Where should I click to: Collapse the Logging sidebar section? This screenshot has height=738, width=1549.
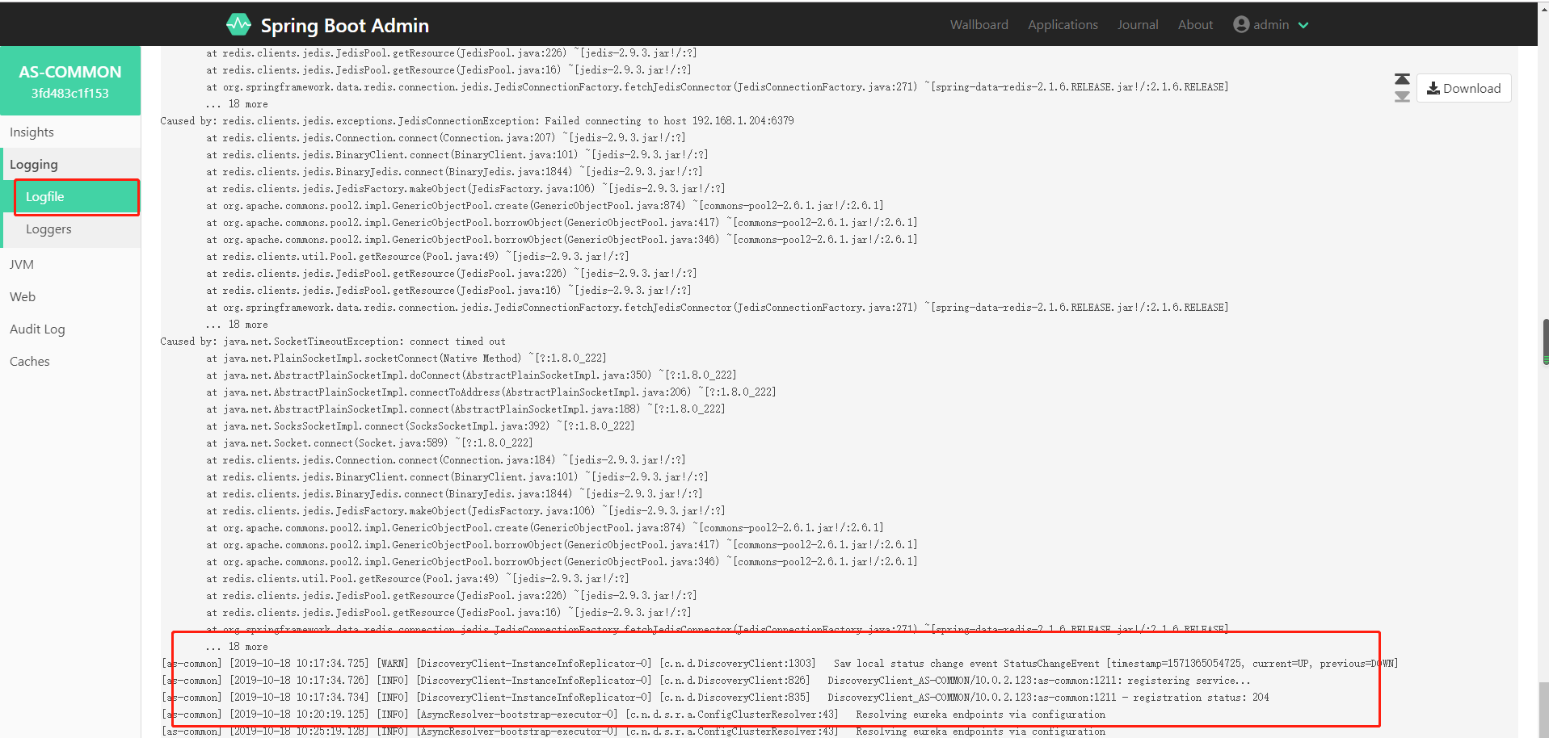point(70,164)
